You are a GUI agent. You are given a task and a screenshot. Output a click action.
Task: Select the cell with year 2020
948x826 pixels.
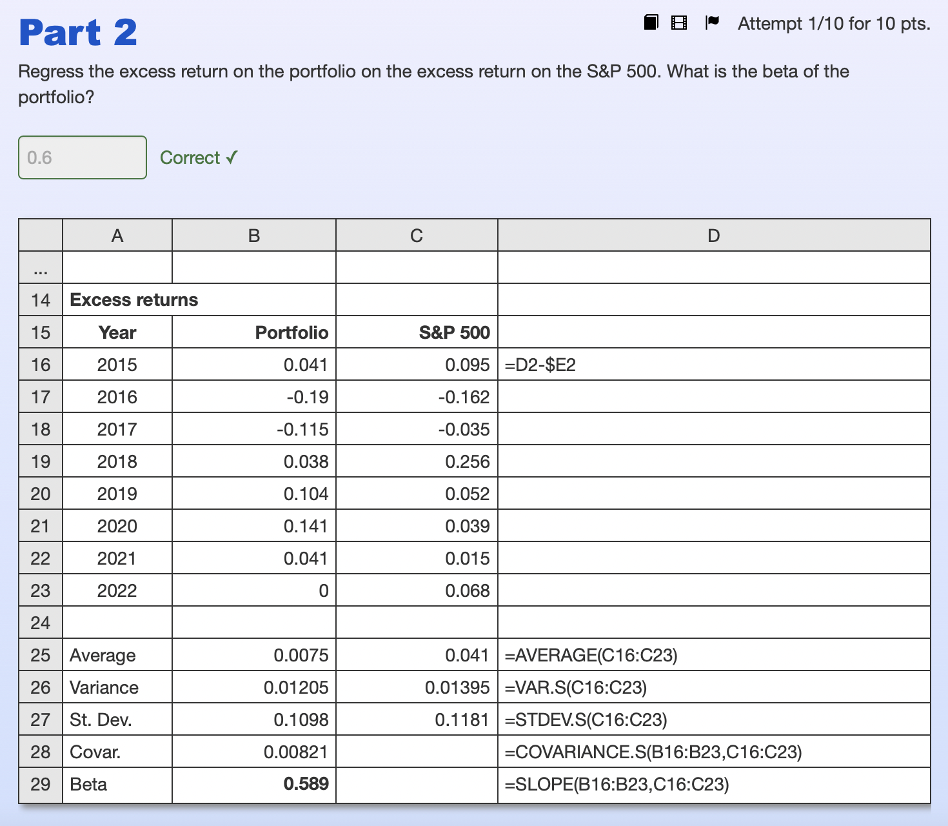117,526
